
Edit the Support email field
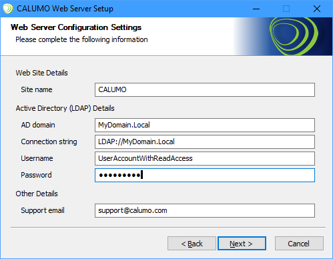(x=205, y=210)
